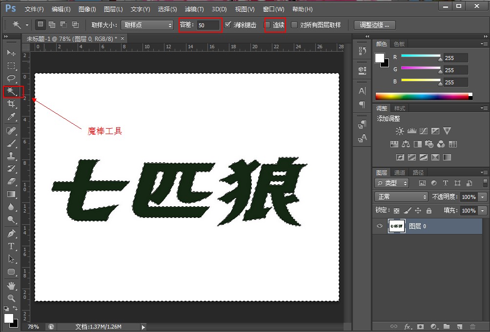Click the Brightness/Contrast adjustment icon
The width and height of the screenshot is (490, 332).
[x=400, y=131]
